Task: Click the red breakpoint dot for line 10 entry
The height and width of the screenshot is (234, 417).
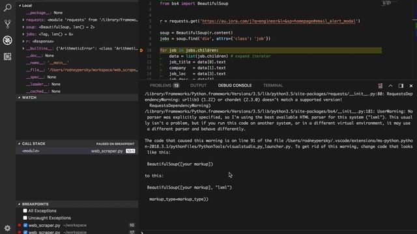Action: pyautogui.click(x=20, y=226)
